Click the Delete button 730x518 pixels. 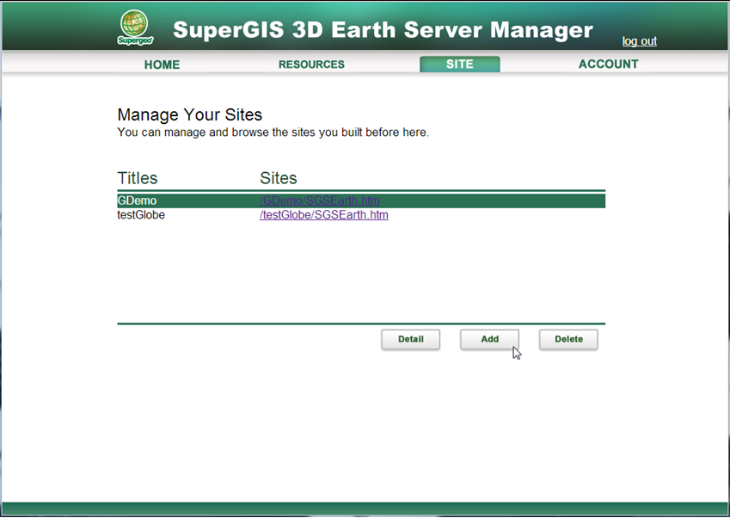click(568, 339)
